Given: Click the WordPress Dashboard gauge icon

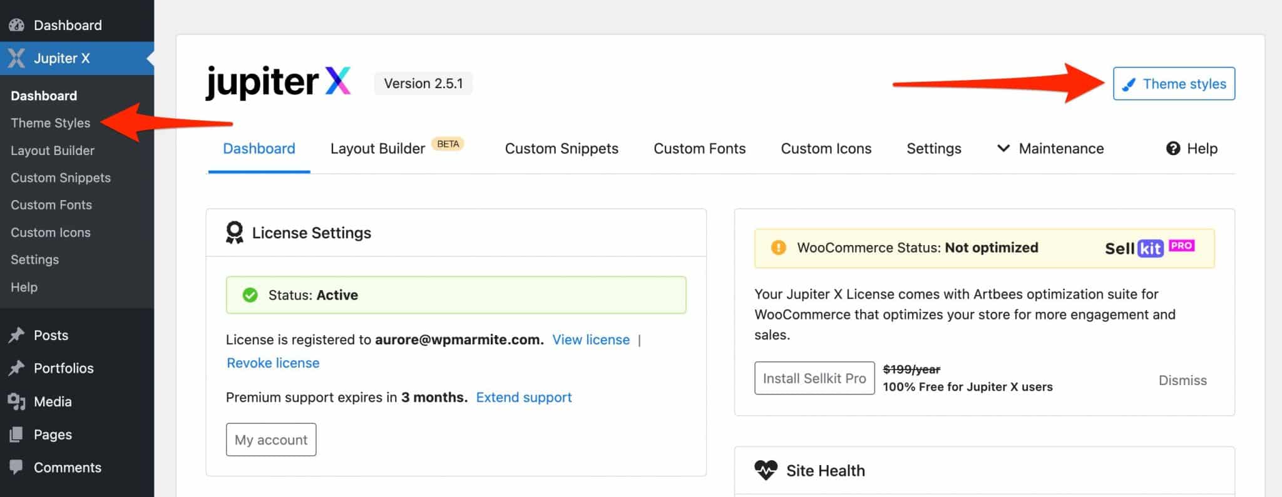Looking at the screenshot, I should (x=17, y=25).
